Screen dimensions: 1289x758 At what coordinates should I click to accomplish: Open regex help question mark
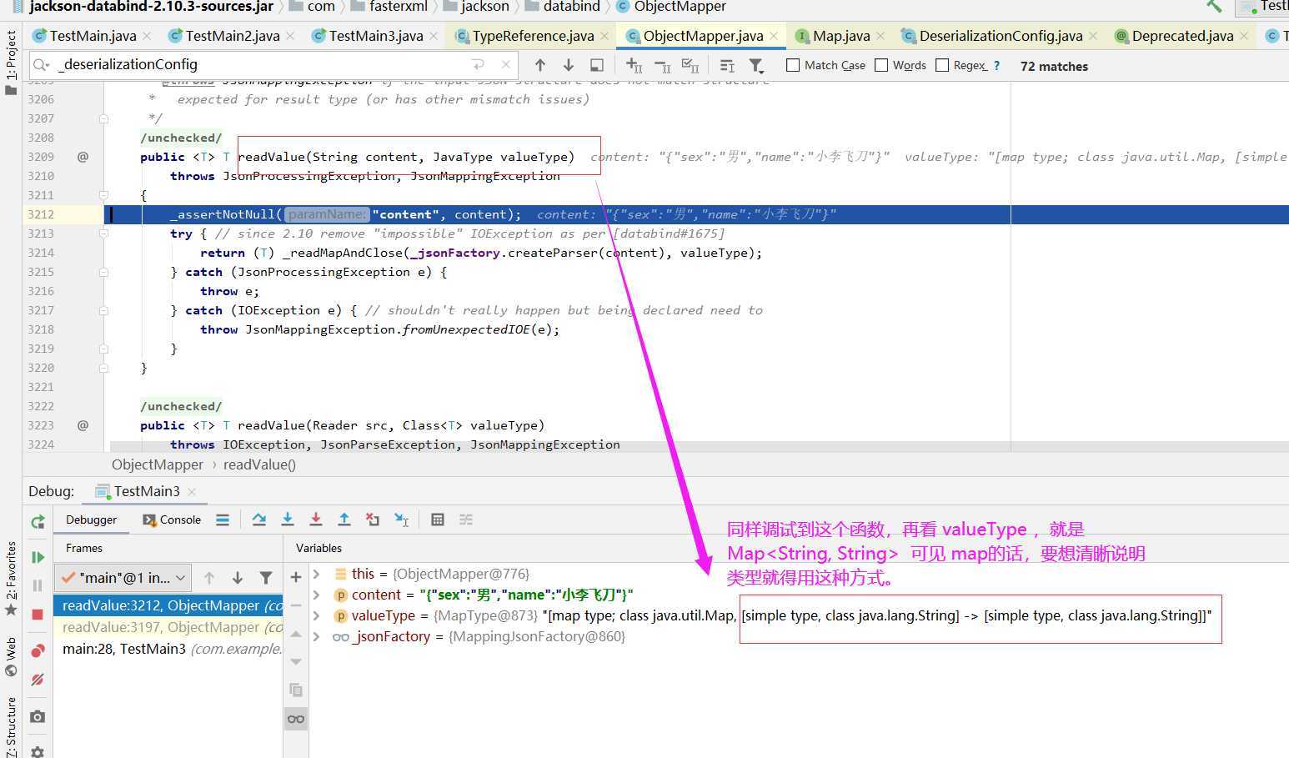tap(997, 65)
